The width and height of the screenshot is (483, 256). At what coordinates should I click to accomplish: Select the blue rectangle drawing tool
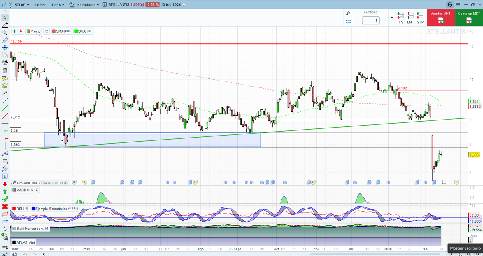(x=5, y=222)
